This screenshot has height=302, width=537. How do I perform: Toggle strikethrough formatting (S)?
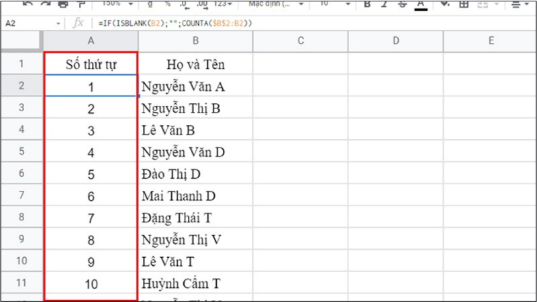(403, 4)
